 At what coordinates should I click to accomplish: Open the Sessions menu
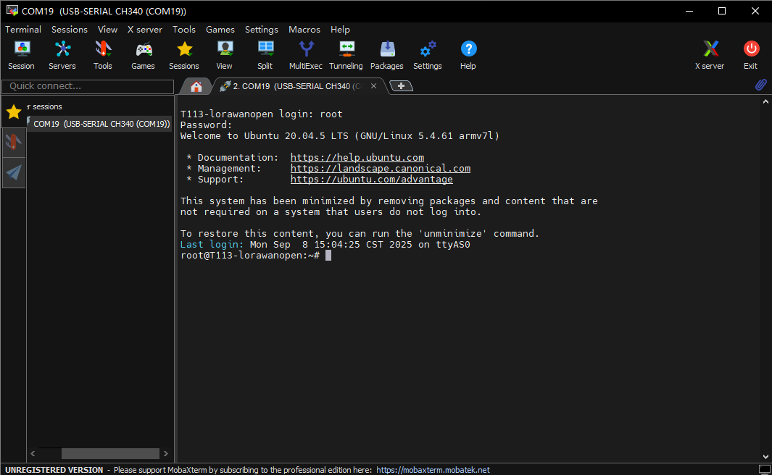pyautogui.click(x=70, y=30)
